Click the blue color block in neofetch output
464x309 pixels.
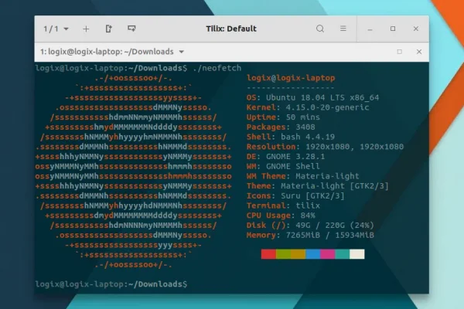tap(312, 254)
